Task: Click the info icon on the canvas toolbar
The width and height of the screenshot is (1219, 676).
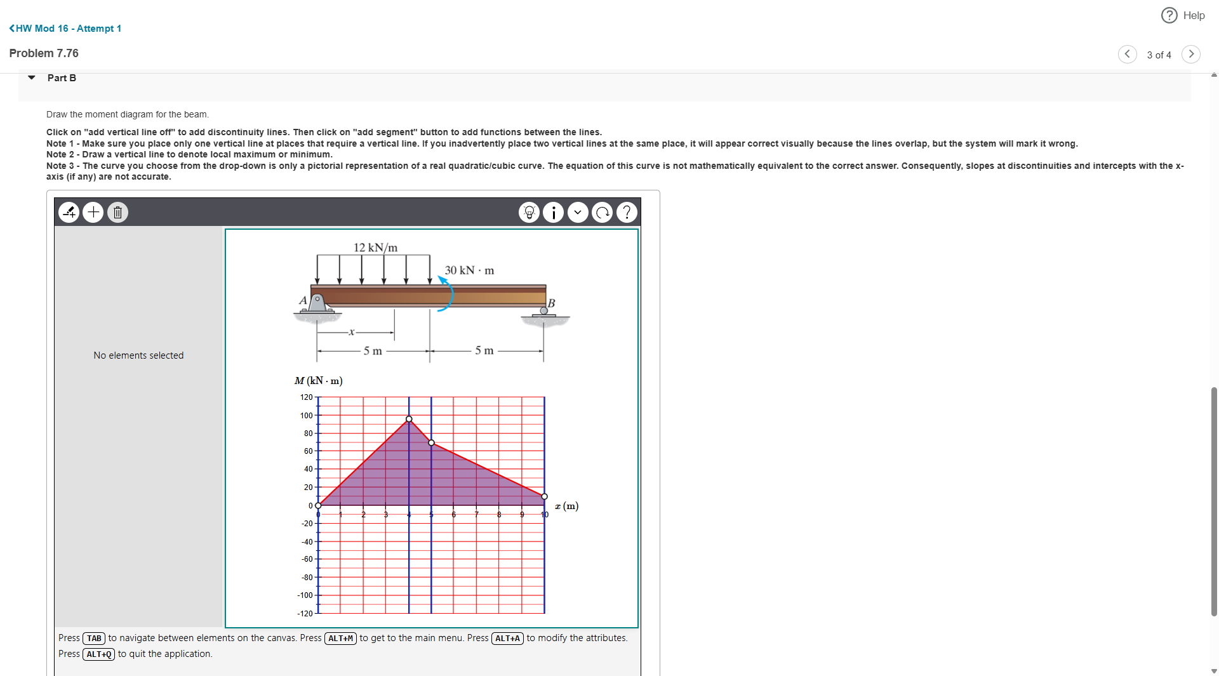Action: click(553, 212)
